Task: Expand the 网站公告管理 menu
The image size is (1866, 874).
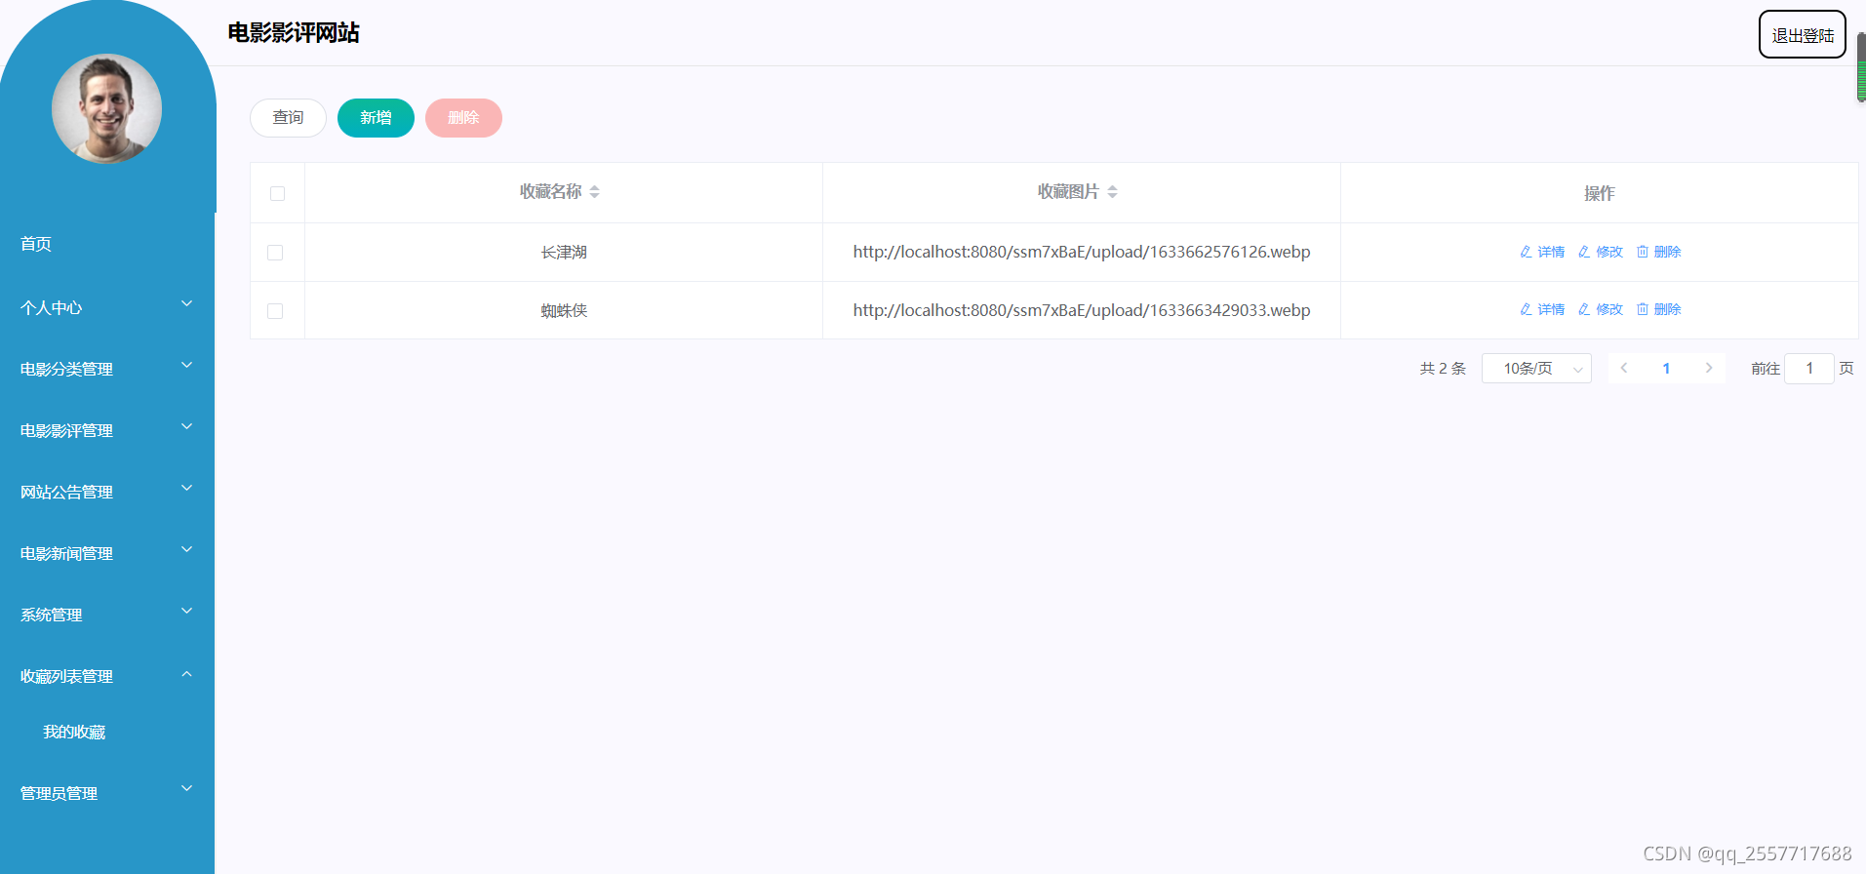Action: 107,492
